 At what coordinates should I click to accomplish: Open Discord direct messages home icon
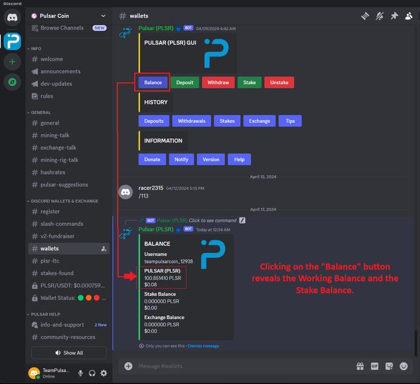pyautogui.click(x=12, y=18)
